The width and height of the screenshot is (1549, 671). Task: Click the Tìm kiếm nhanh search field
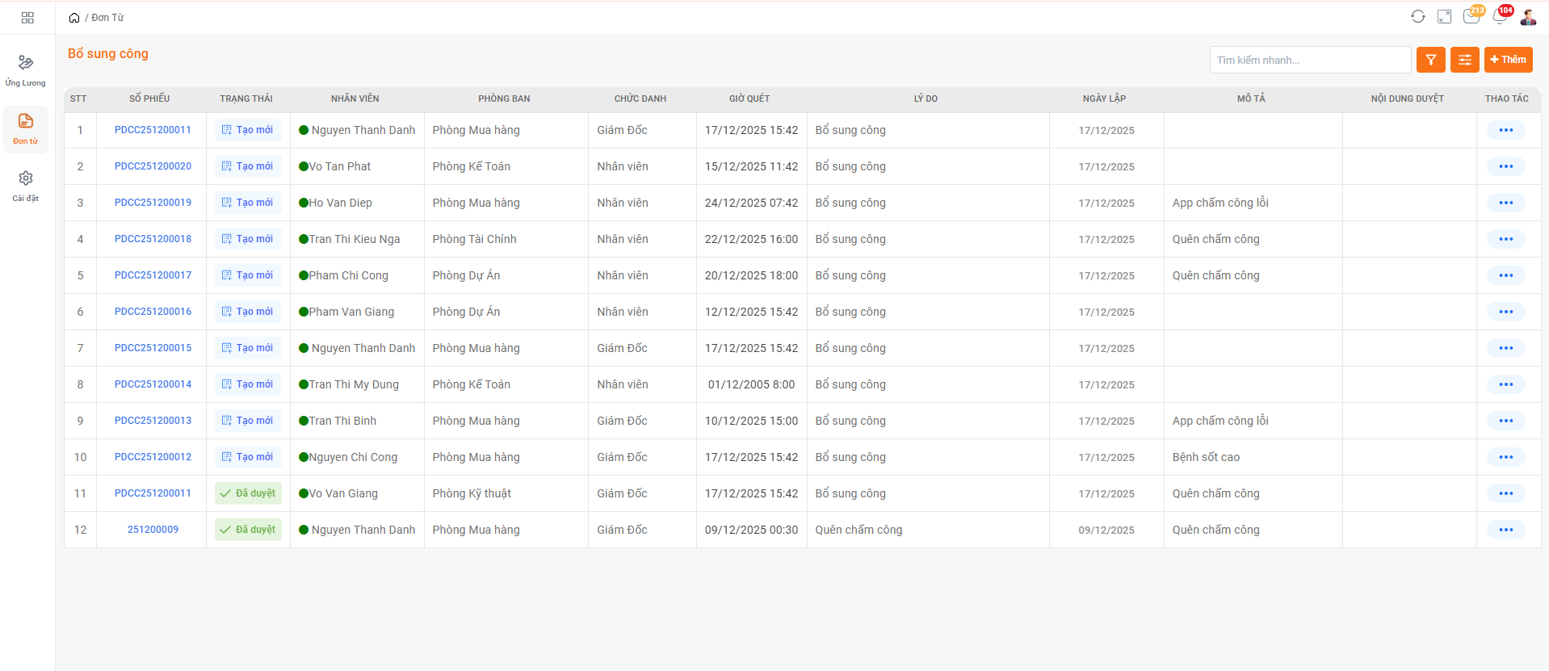[x=1309, y=60]
